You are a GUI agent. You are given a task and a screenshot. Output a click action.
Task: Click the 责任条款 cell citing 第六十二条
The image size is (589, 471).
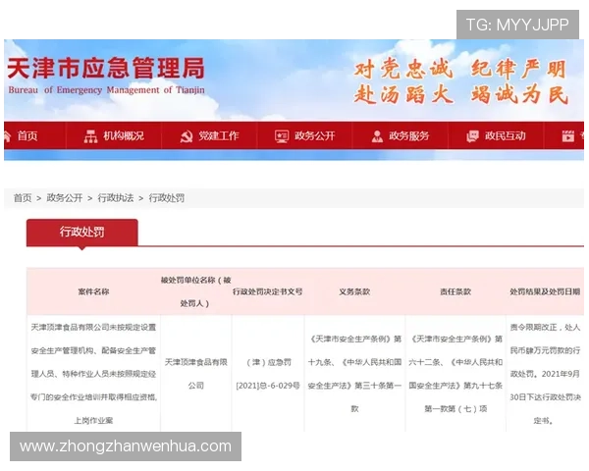[455, 374]
